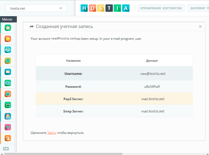Open the database icon in sidebar

[x=8, y=61]
